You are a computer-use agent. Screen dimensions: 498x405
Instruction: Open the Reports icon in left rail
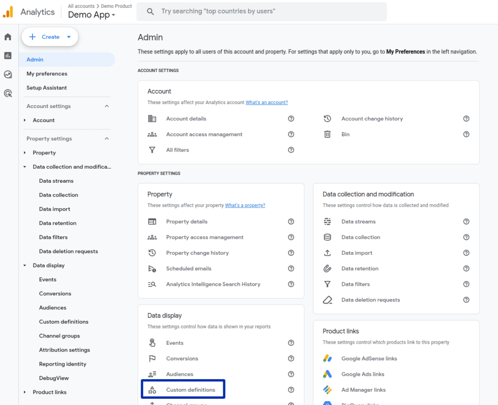coord(8,55)
